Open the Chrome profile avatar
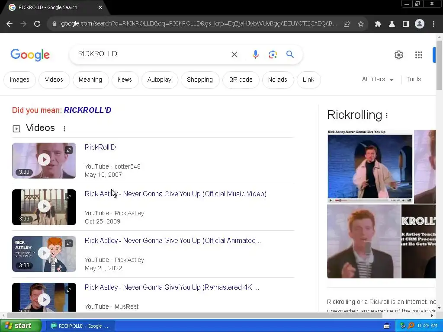 pos(420,24)
